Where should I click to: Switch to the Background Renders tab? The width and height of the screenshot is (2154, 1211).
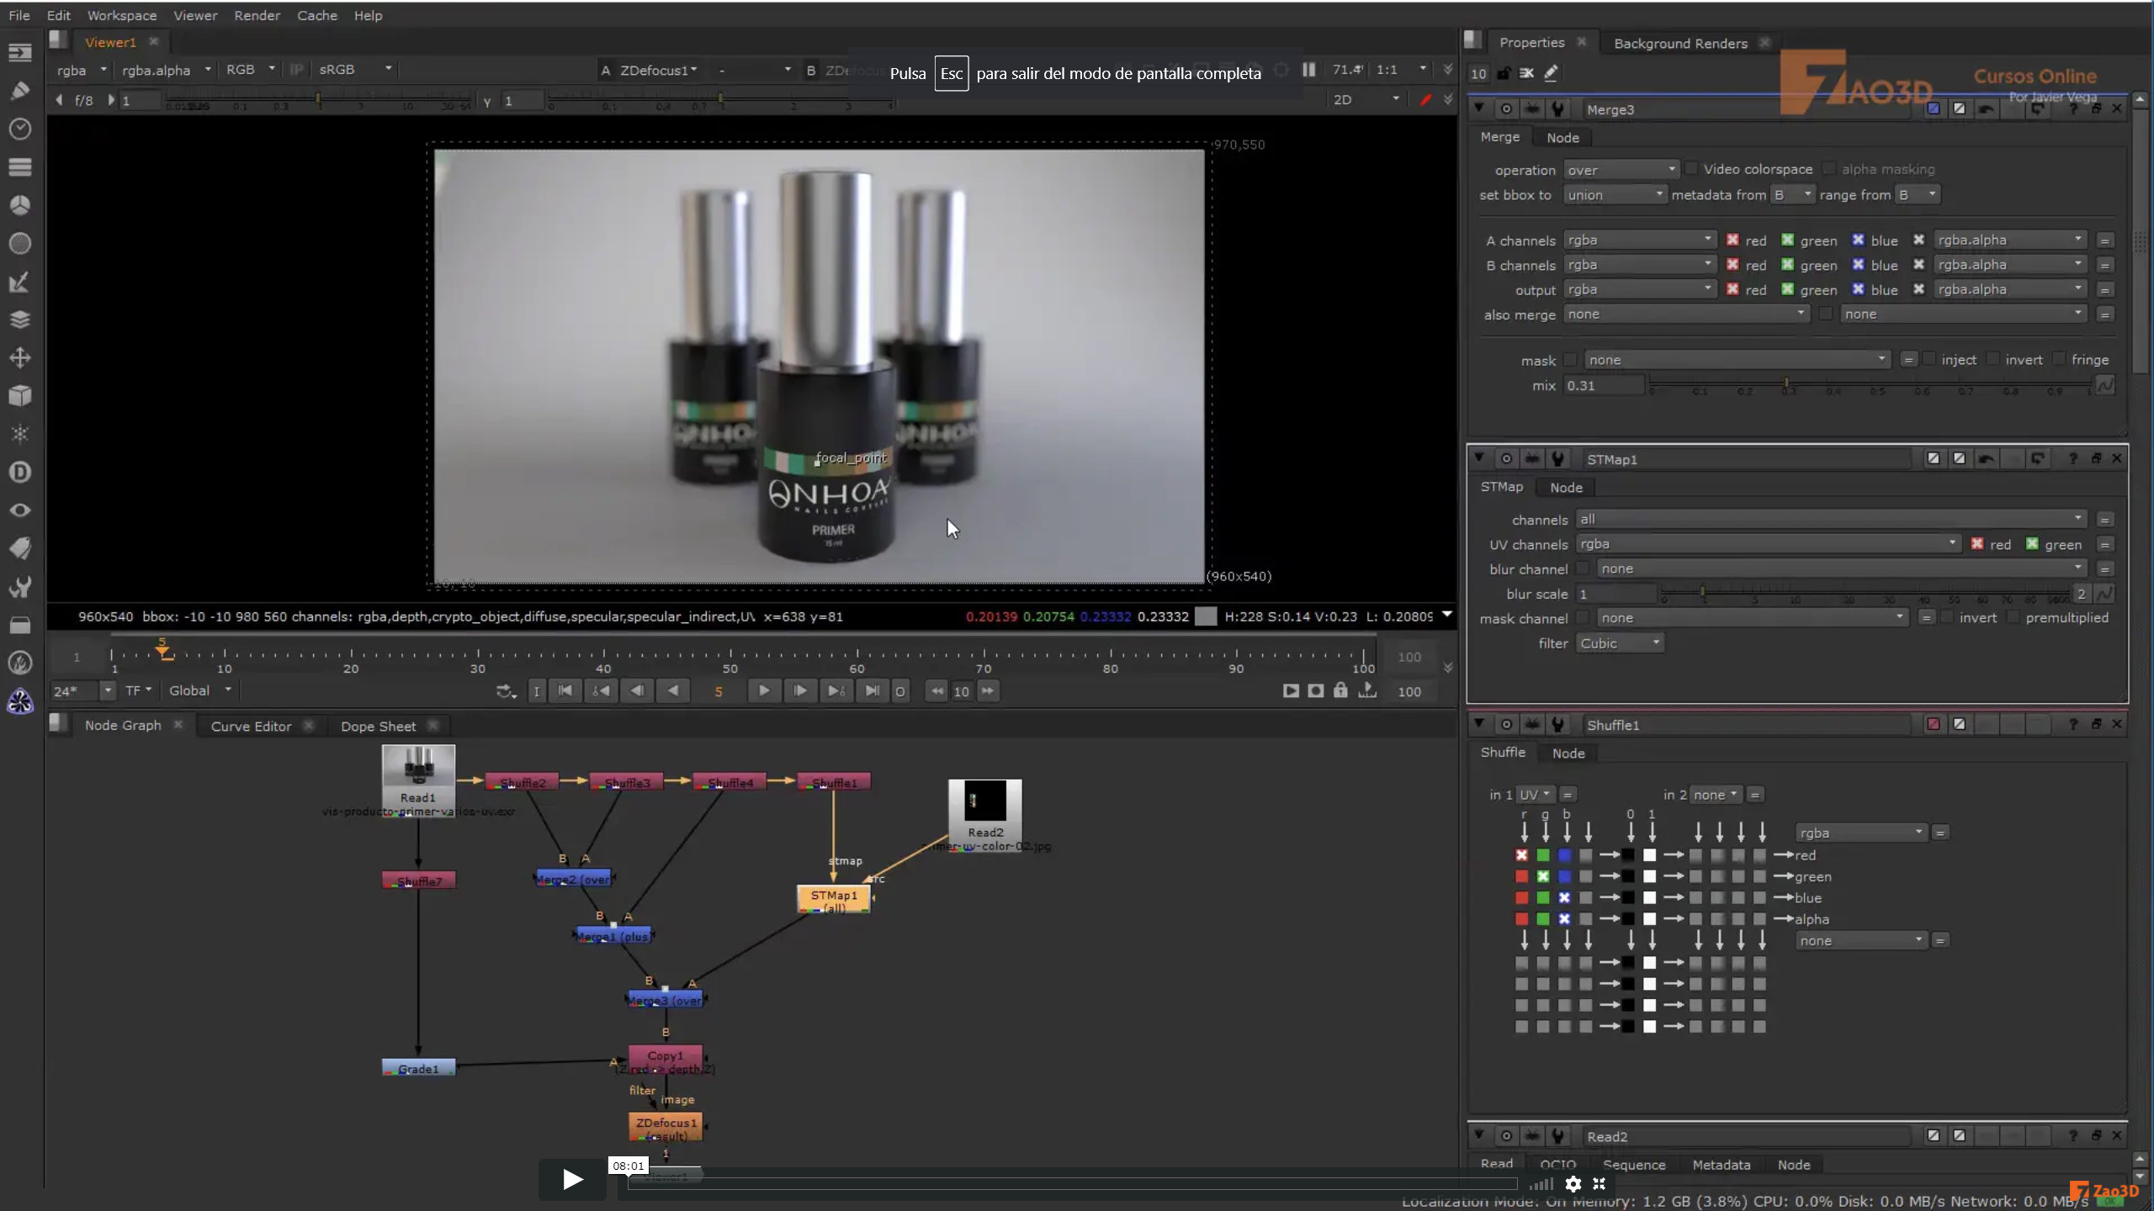point(1680,43)
